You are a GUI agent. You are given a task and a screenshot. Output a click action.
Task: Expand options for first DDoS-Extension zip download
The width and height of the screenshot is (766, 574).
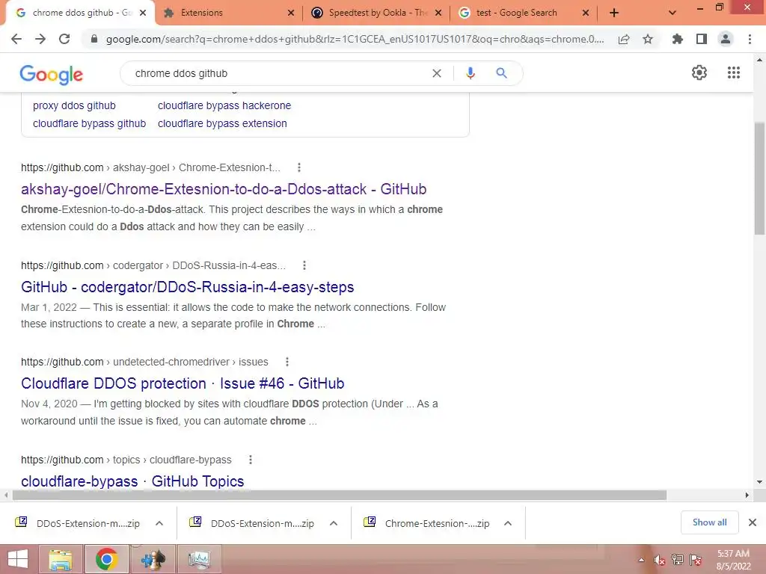point(159,523)
